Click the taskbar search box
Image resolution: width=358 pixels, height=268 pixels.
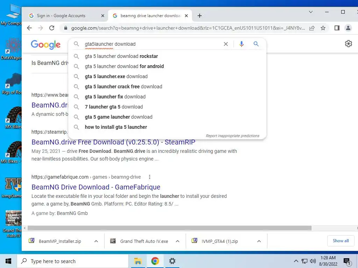click(x=73, y=261)
